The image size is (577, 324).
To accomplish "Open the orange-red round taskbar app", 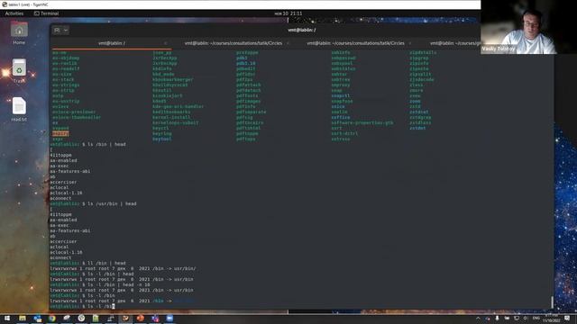I will (141, 318).
